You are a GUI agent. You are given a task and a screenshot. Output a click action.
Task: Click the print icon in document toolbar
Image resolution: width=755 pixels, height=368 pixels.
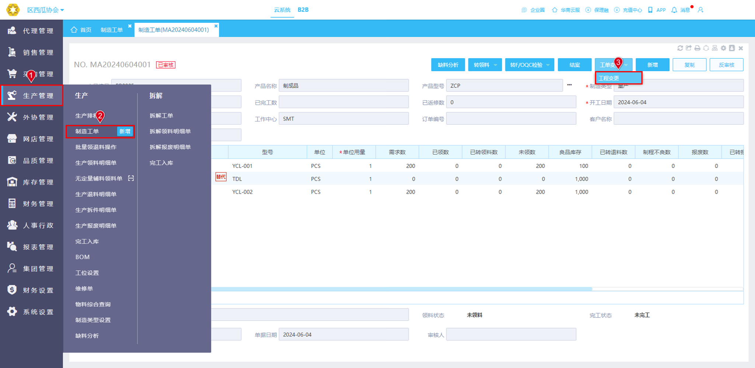click(697, 48)
